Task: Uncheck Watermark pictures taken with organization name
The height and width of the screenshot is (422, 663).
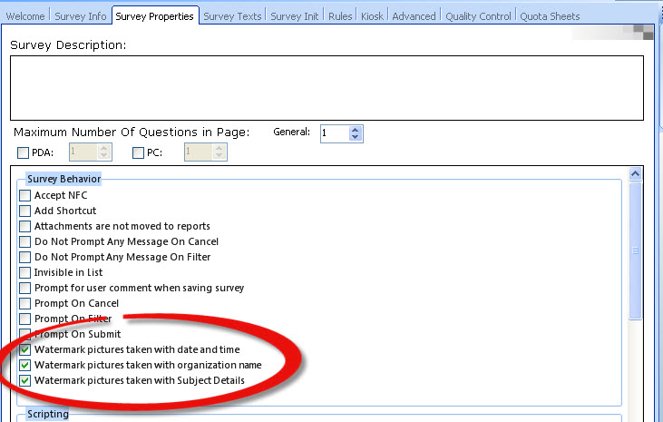Action: tap(25, 365)
